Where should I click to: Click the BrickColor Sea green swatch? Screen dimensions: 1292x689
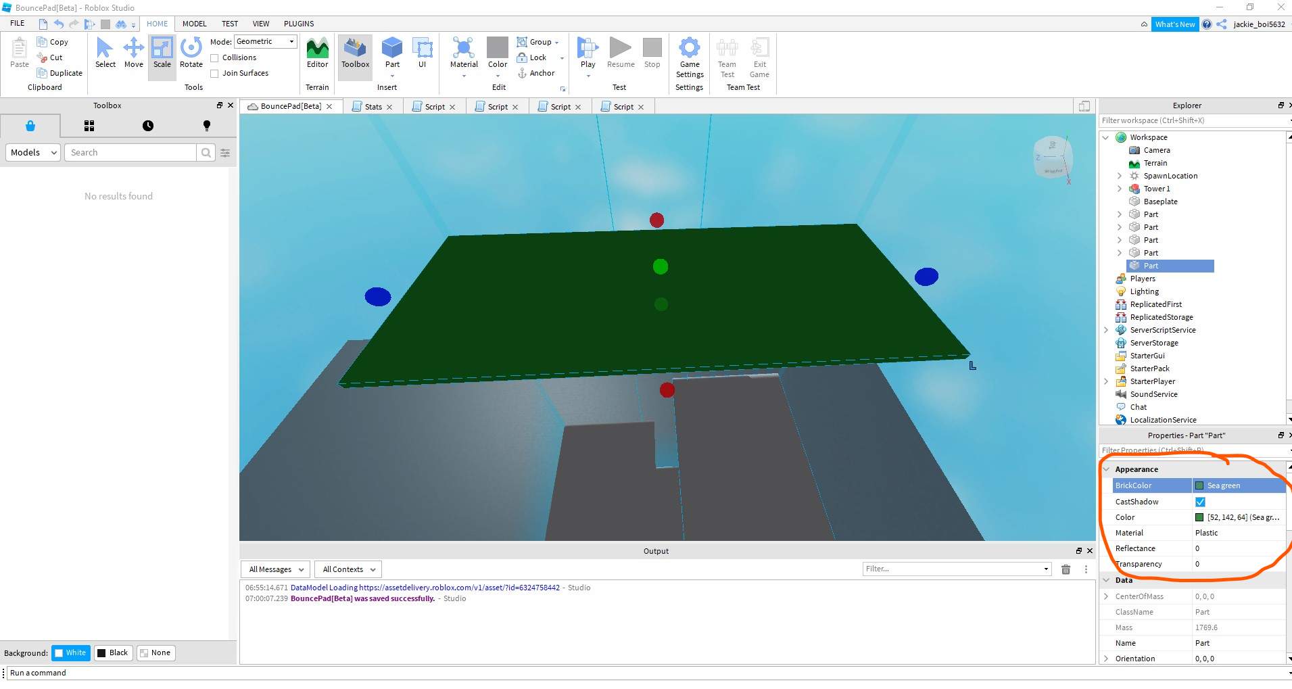[1199, 485]
